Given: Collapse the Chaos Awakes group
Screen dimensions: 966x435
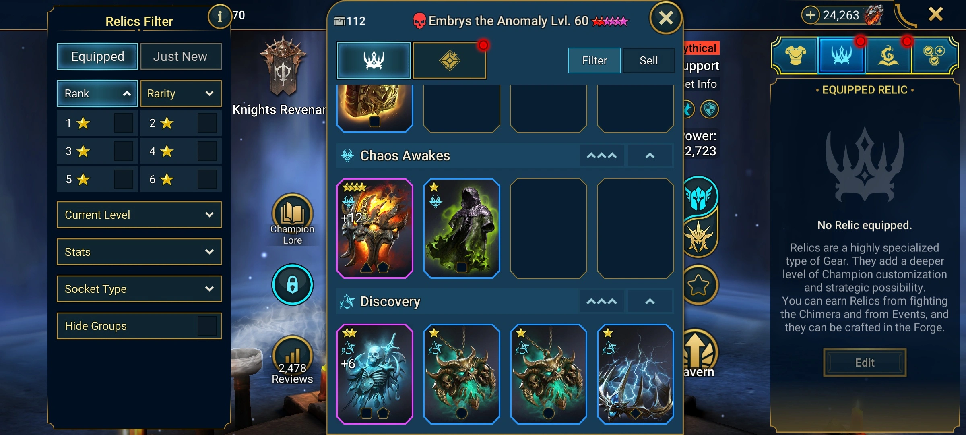Looking at the screenshot, I should pos(650,155).
